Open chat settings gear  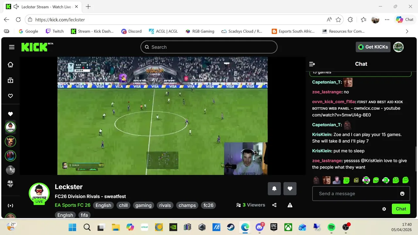pyautogui.click(x=384, y=209)
